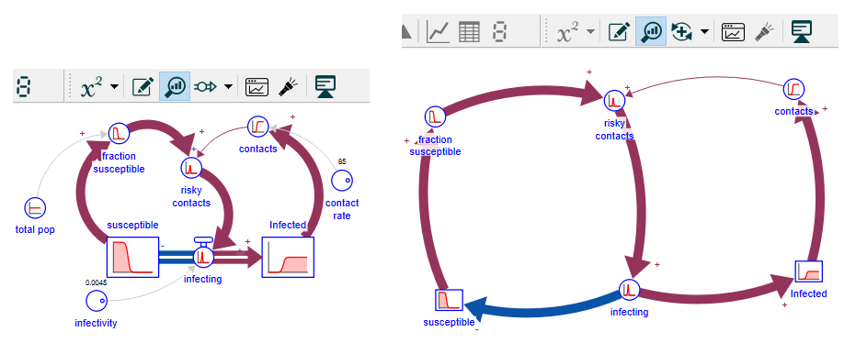Viewport: 867px width, 343px height.
Task: Click presentation screen icon in left toolbar
Action: (325, 86)
